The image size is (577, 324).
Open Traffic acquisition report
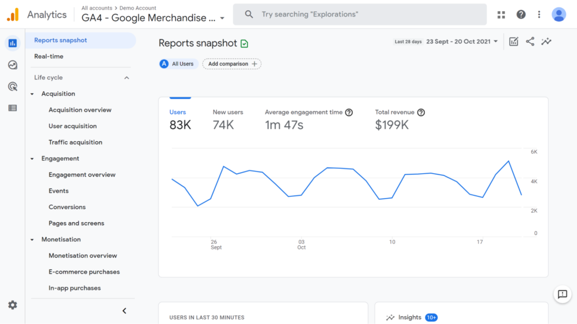coord(76,142)
